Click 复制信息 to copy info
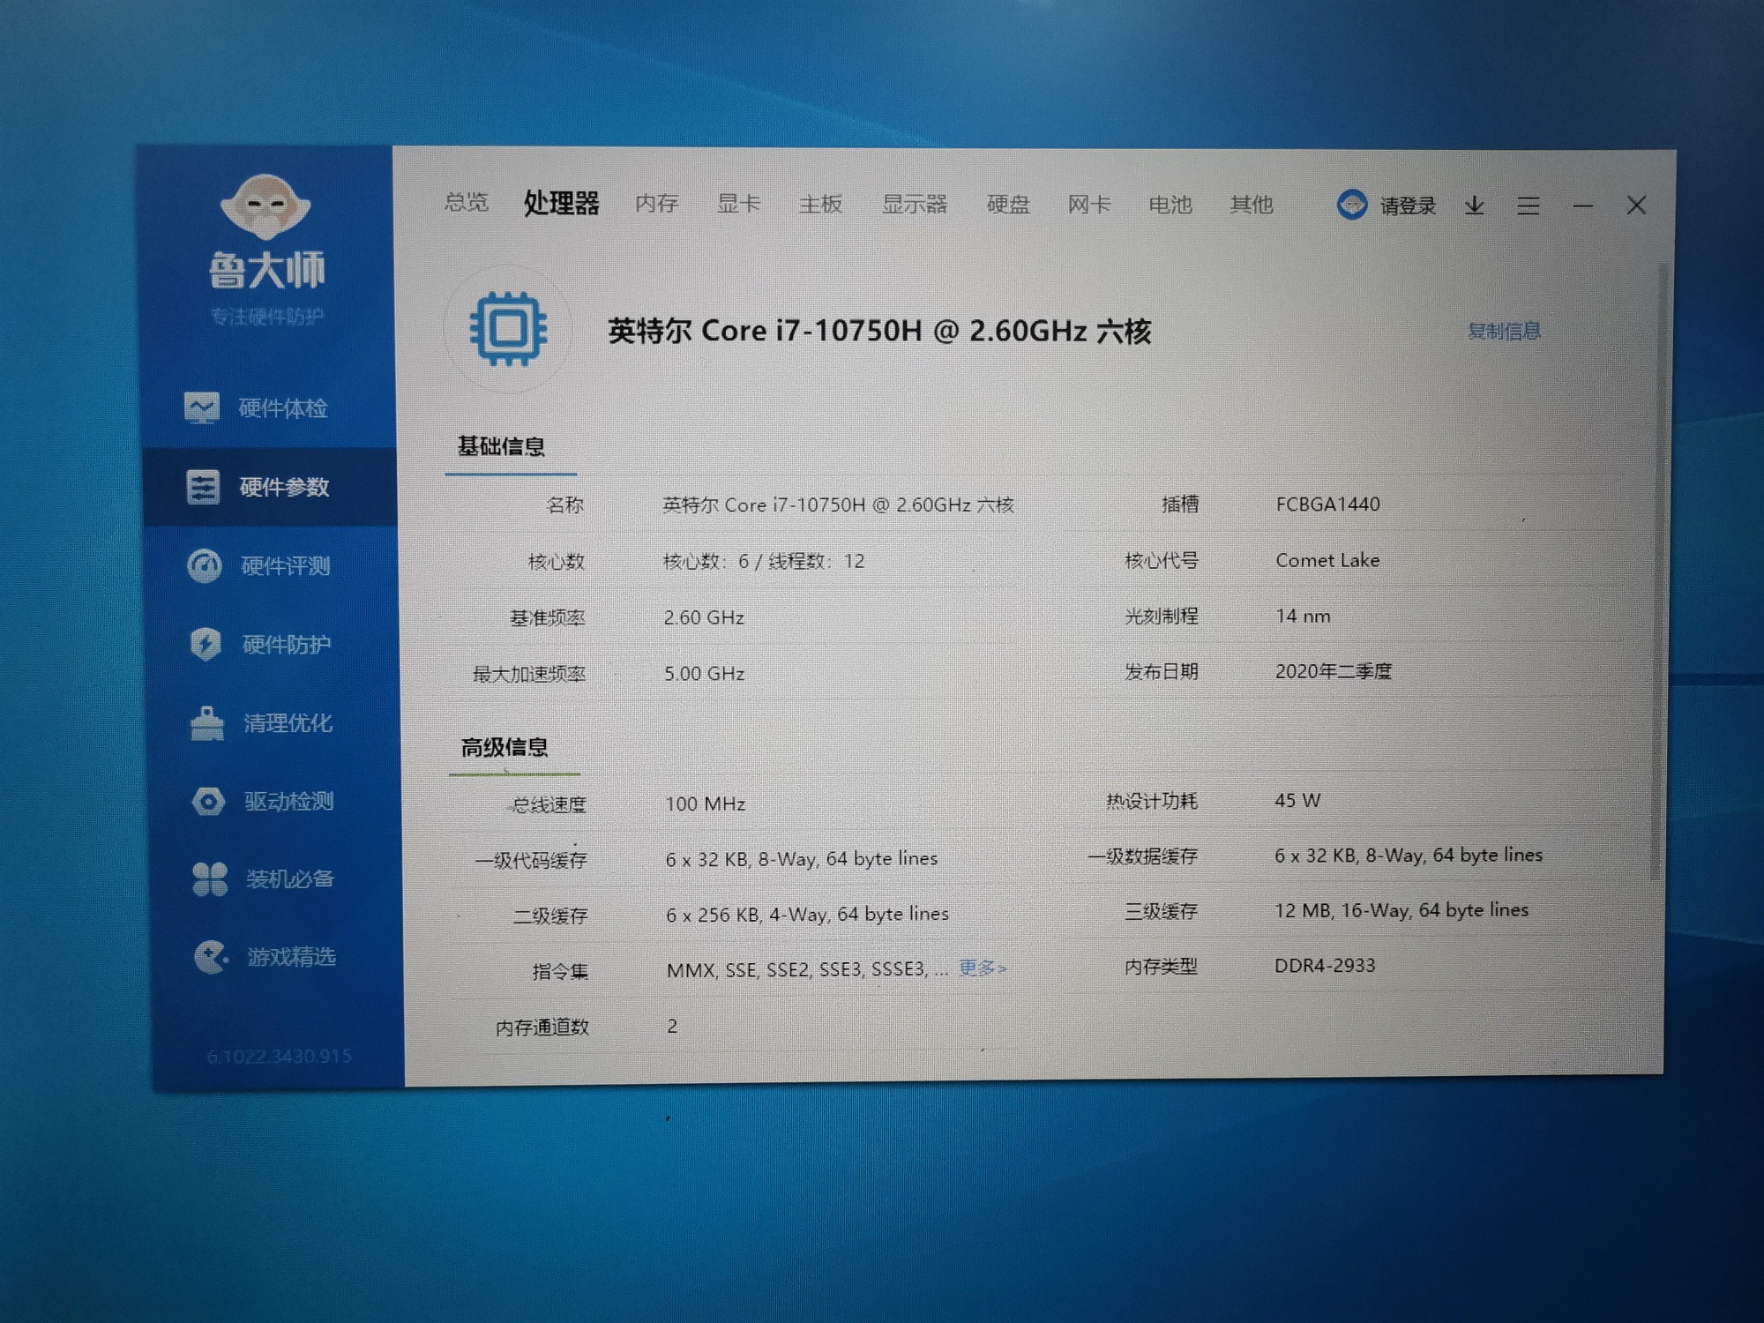 pyautogui.click(x=1504, y=331)
